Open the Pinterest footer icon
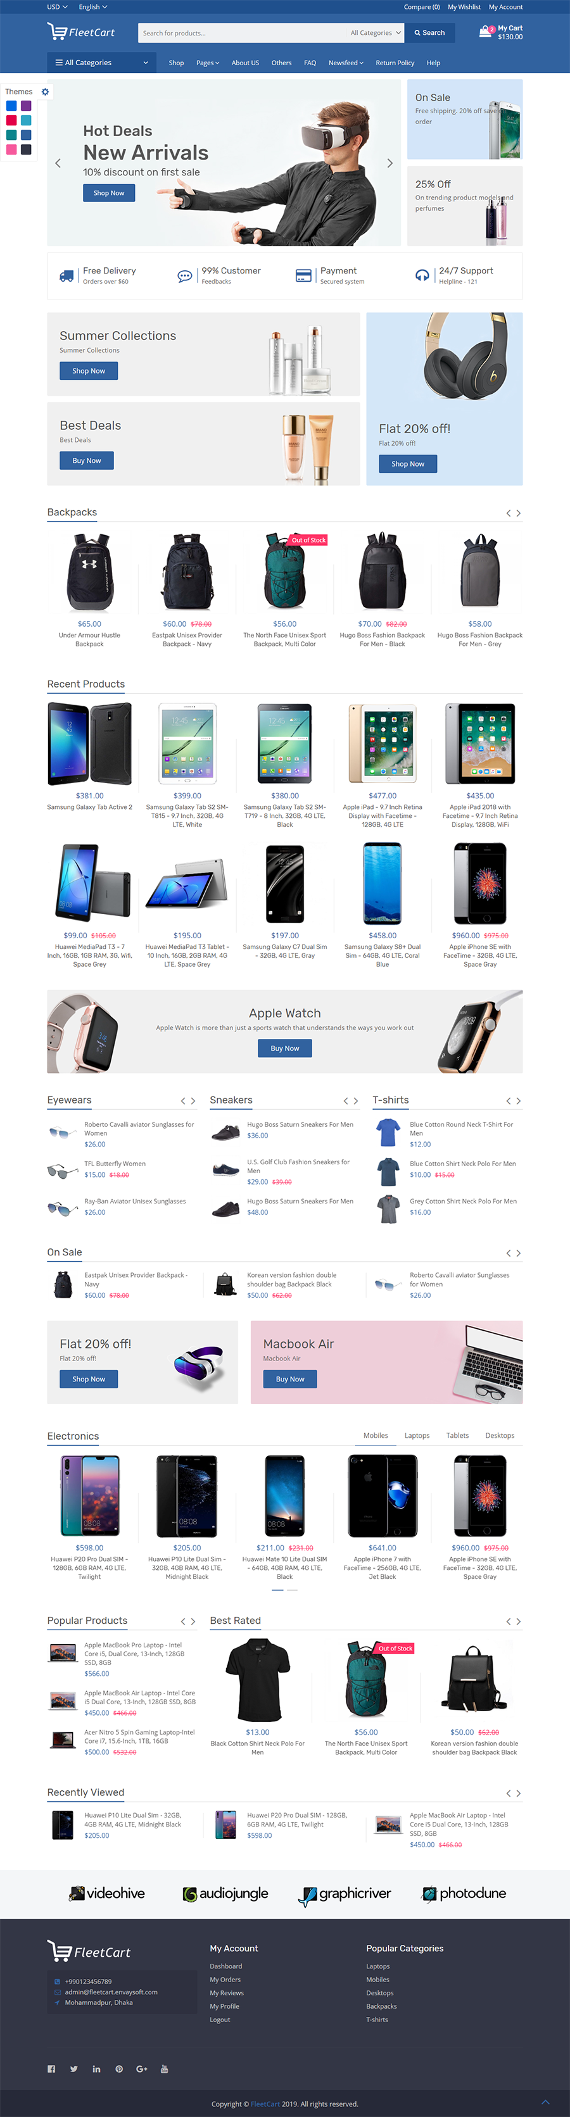570x2117 pixels. coord(119,2068)
